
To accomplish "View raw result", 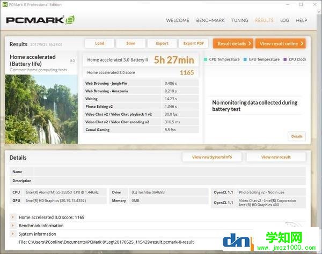I will coord(276,157).
